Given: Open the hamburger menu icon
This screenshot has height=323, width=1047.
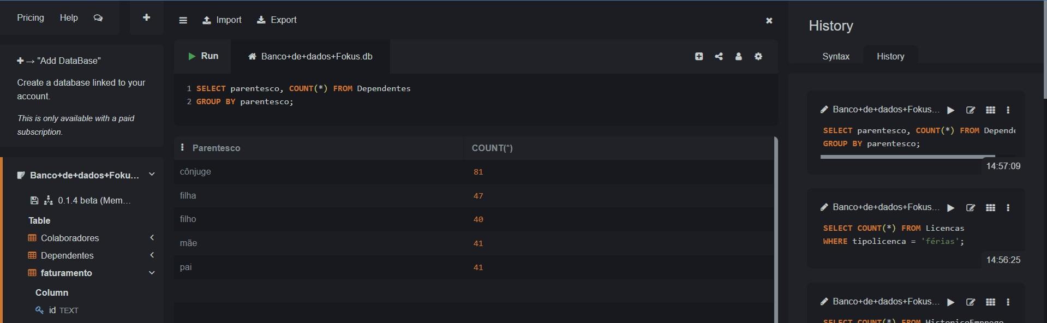Looking at the screenshot, I should [183, 20].
